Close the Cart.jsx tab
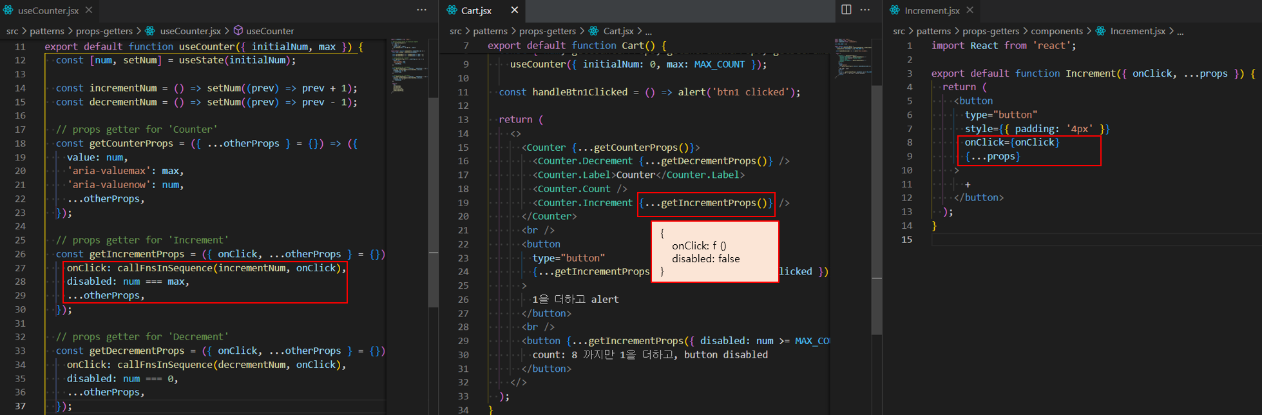1262x415 pixels. coord(514,10)
